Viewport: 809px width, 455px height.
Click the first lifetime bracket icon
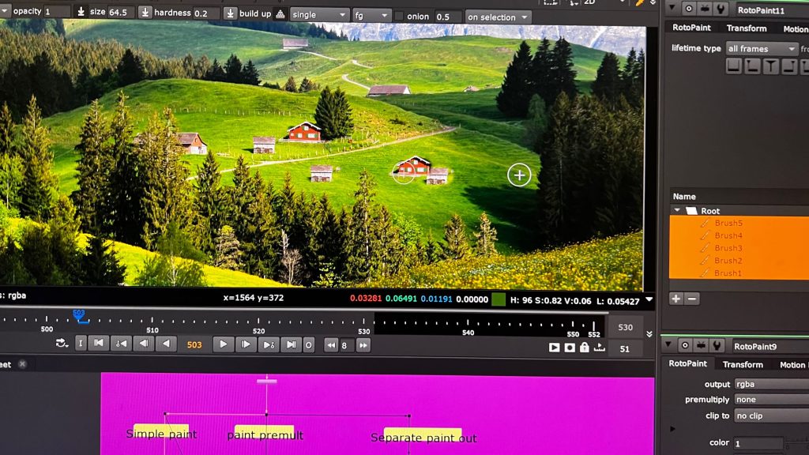pyautogui.click(x=733, y=66)
